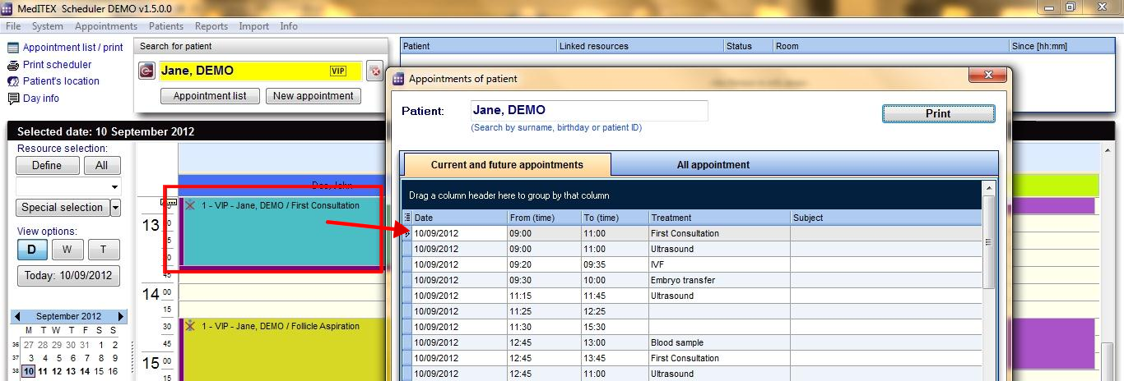This screenshot has width=1124, height=381.
Task: Open the Special selection dropdown arrow
Action: pyautogui.click(x=115, y=208)
